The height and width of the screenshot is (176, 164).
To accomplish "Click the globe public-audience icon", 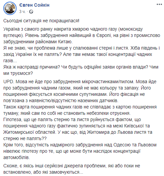I will 31,12.
